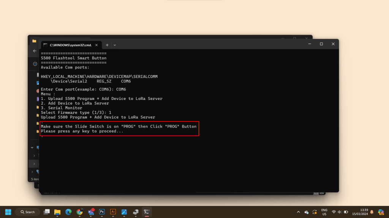Open Microsoft Teams from the taskbar

point(91,212)
